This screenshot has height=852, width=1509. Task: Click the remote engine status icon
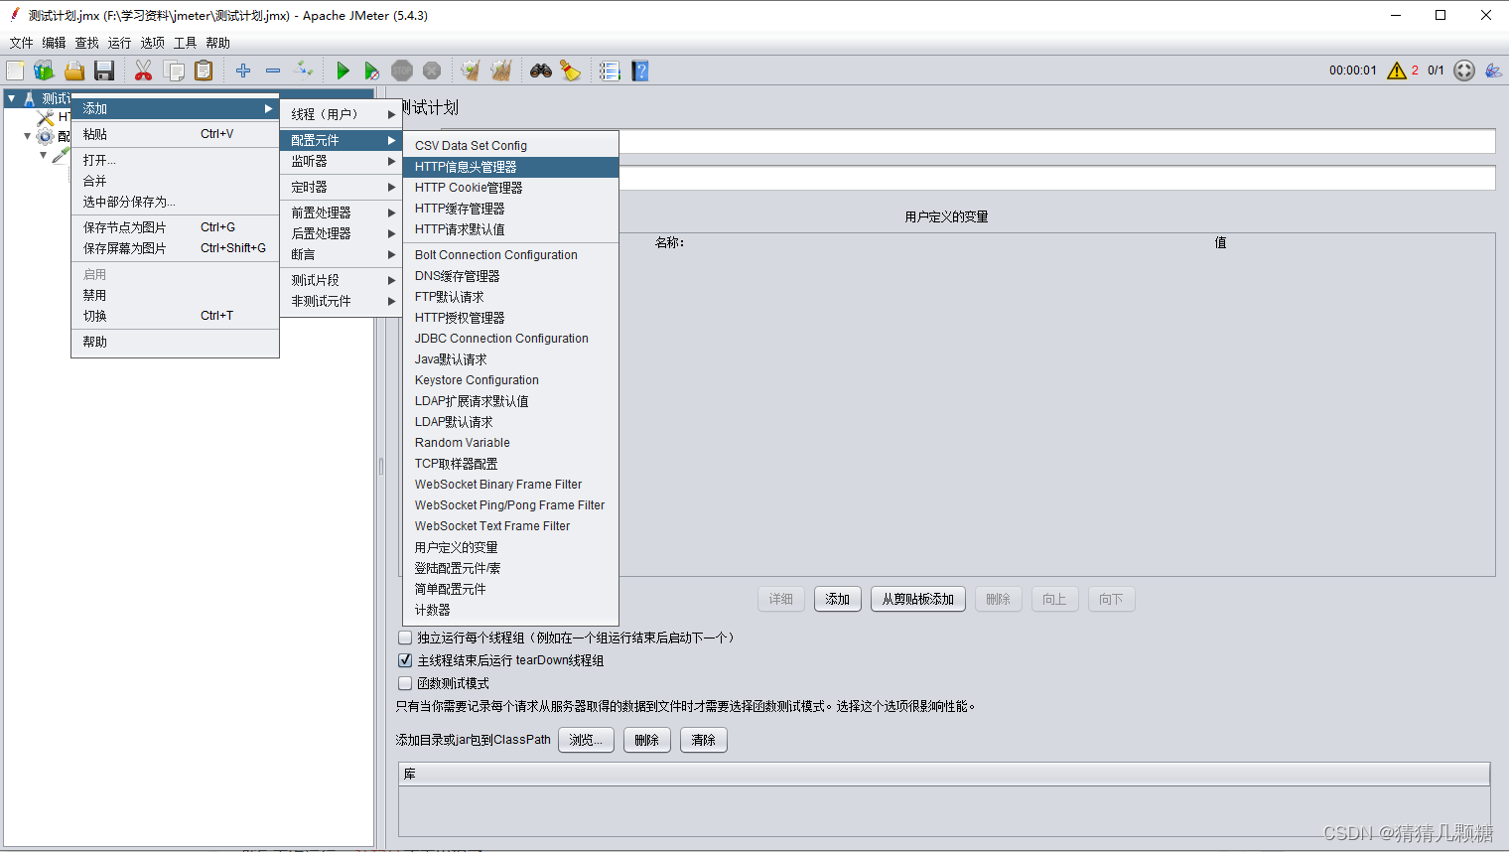(1464, 71)
